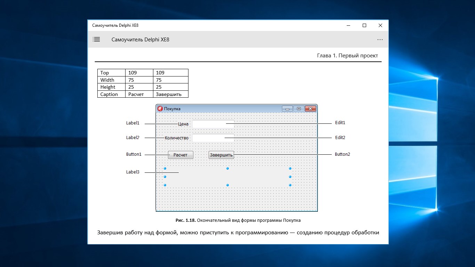Click the "Width" cell in the properties table

(111, 80)
